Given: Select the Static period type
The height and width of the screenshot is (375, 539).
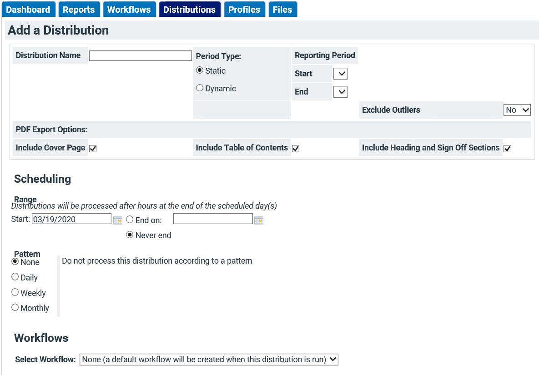Looking at the screenshot, I should (x=199, y=70).
